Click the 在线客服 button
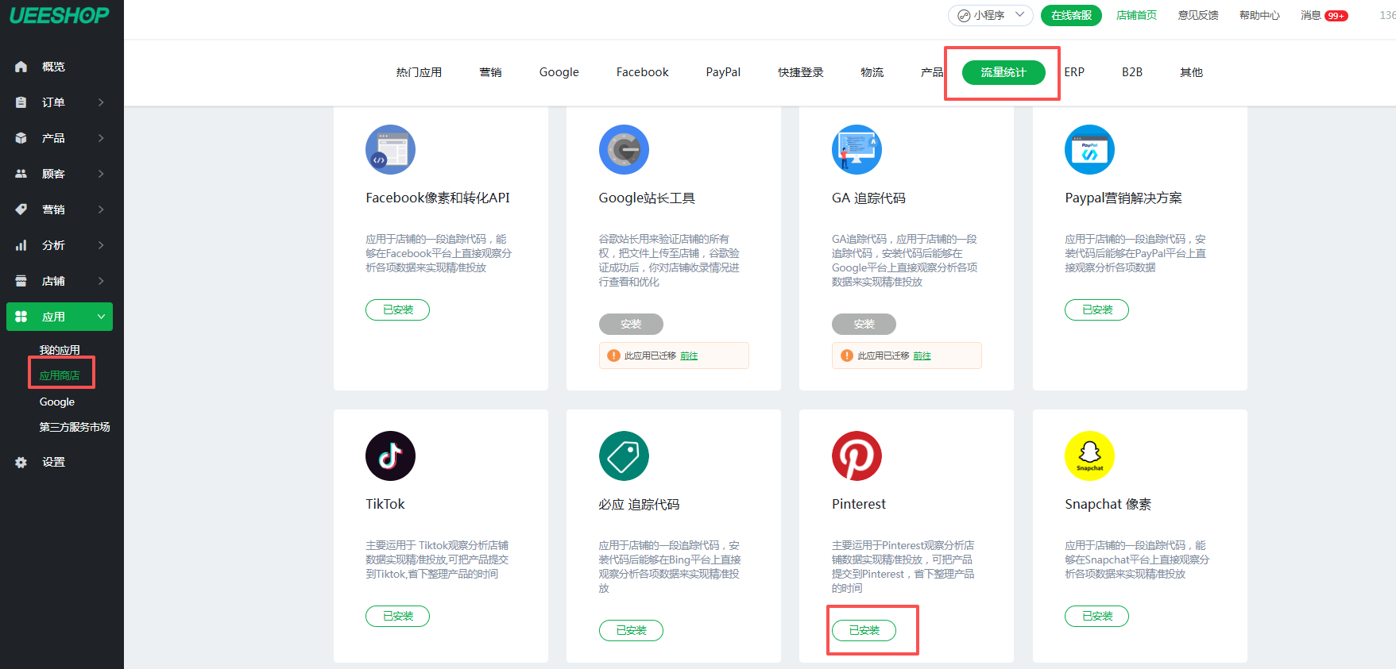 pos(1071,15)
